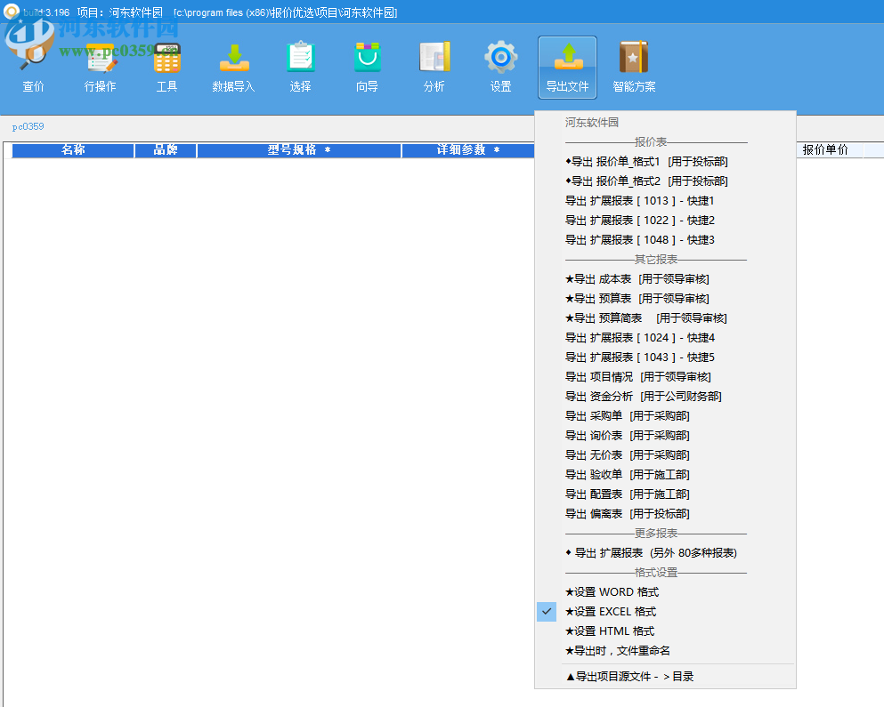Click the pc0359 label
This screenshot has height=707, width=884.
point(28,127)
